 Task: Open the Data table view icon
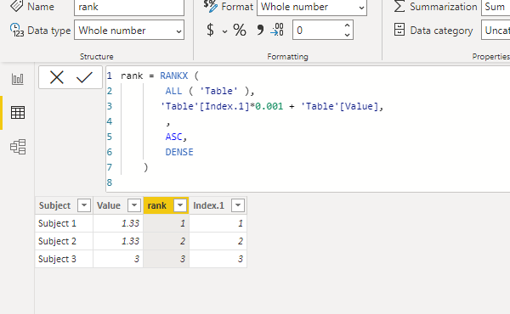point(18,113)
